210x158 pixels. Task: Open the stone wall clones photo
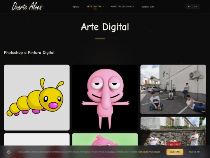173,131
